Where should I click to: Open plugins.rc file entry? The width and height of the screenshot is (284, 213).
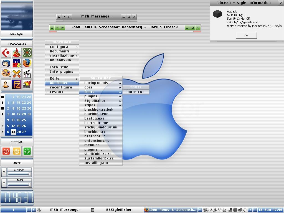pos(101,149)
